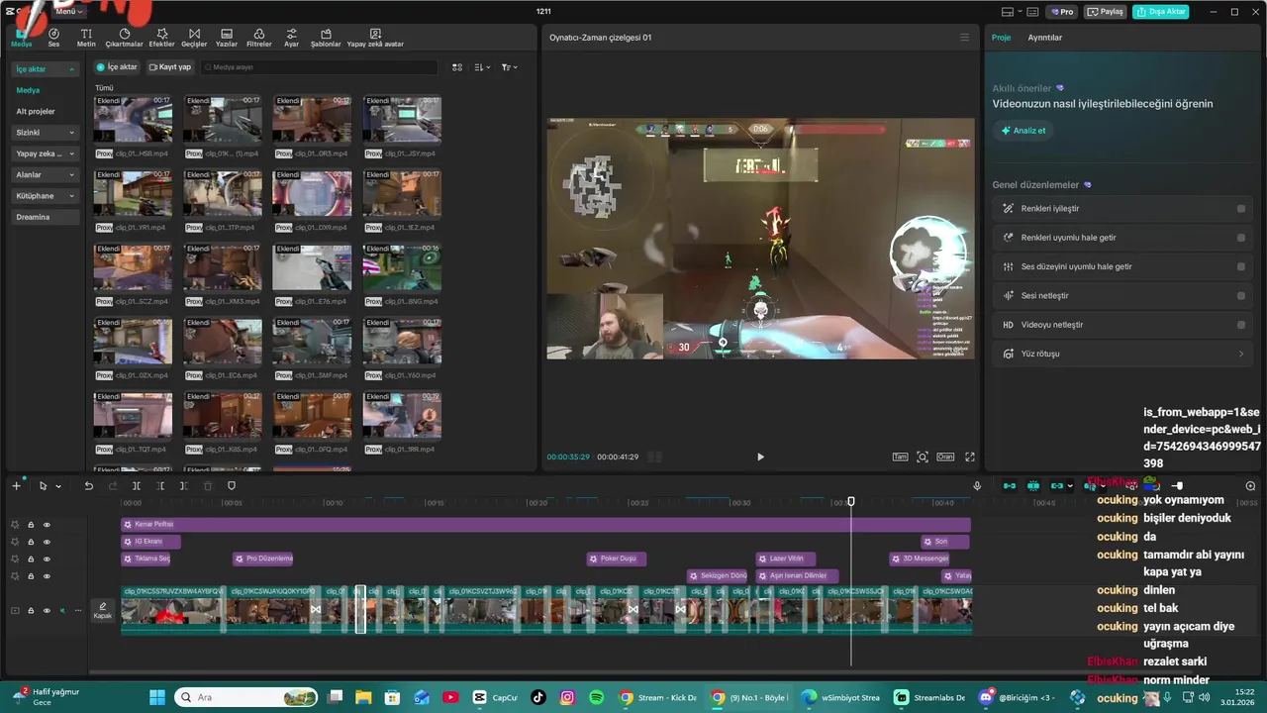This screenshot has width=1267, height=713.
Task: Click the delete trash icon in timeline toolbar
Action: 208,486
